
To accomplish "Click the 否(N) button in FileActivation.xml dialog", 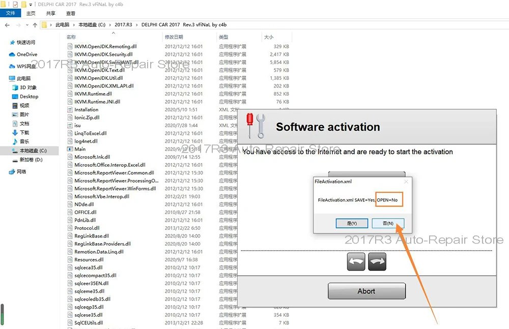I will pos(388,223).
